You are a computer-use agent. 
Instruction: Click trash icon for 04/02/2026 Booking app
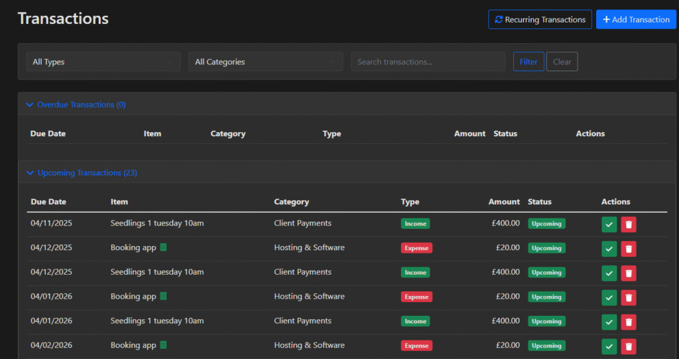pos(629,346)
